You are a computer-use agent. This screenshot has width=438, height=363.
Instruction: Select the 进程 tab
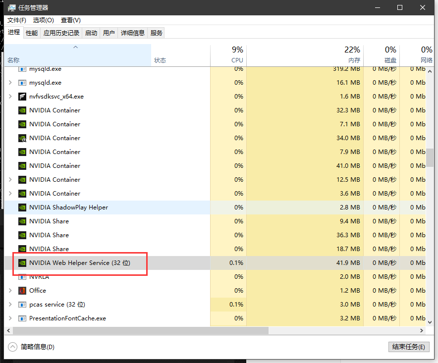pyautogui.click(x=14, y=32)
